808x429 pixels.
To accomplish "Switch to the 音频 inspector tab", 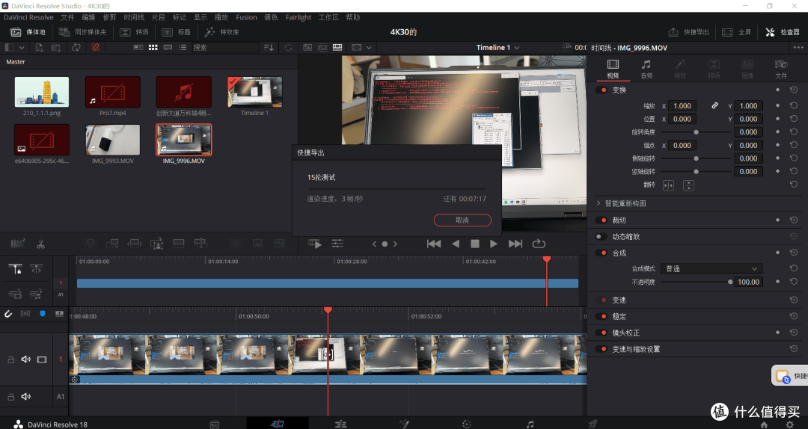I will tap(646, 69).
